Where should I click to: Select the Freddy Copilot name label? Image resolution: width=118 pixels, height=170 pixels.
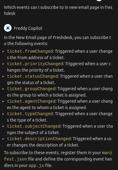28,28
